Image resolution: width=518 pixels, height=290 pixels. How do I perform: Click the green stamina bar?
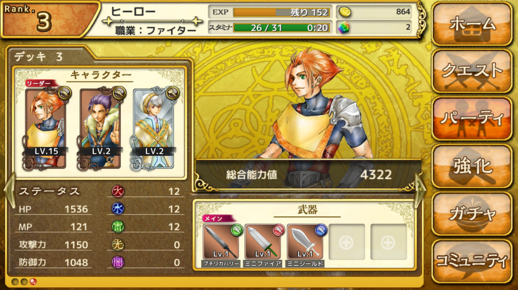(x=282, y=28)
